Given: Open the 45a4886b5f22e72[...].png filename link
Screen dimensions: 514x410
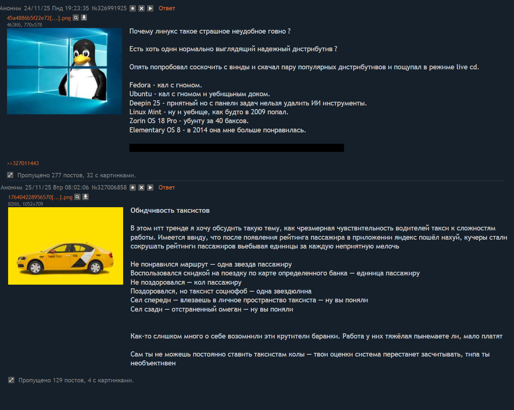Looking at the screenshot, I should 39,18.
